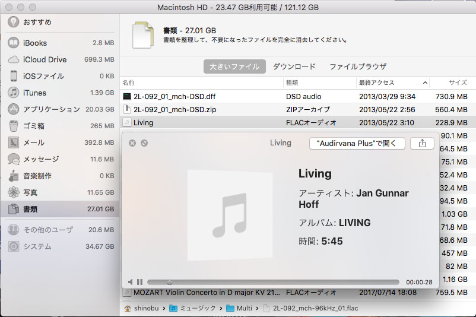Switch to the ダウンロード tab
The image size is (476, 317).
click(x=294, y=66)
